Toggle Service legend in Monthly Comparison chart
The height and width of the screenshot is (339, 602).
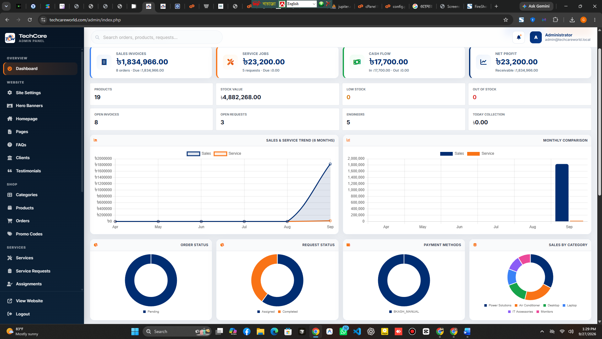[481, 153]
